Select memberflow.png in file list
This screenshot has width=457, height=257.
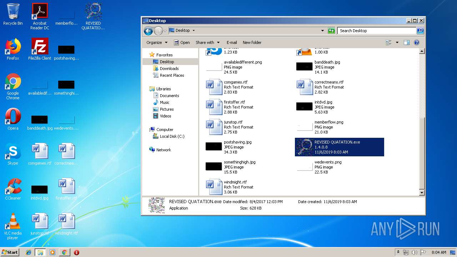340,127
